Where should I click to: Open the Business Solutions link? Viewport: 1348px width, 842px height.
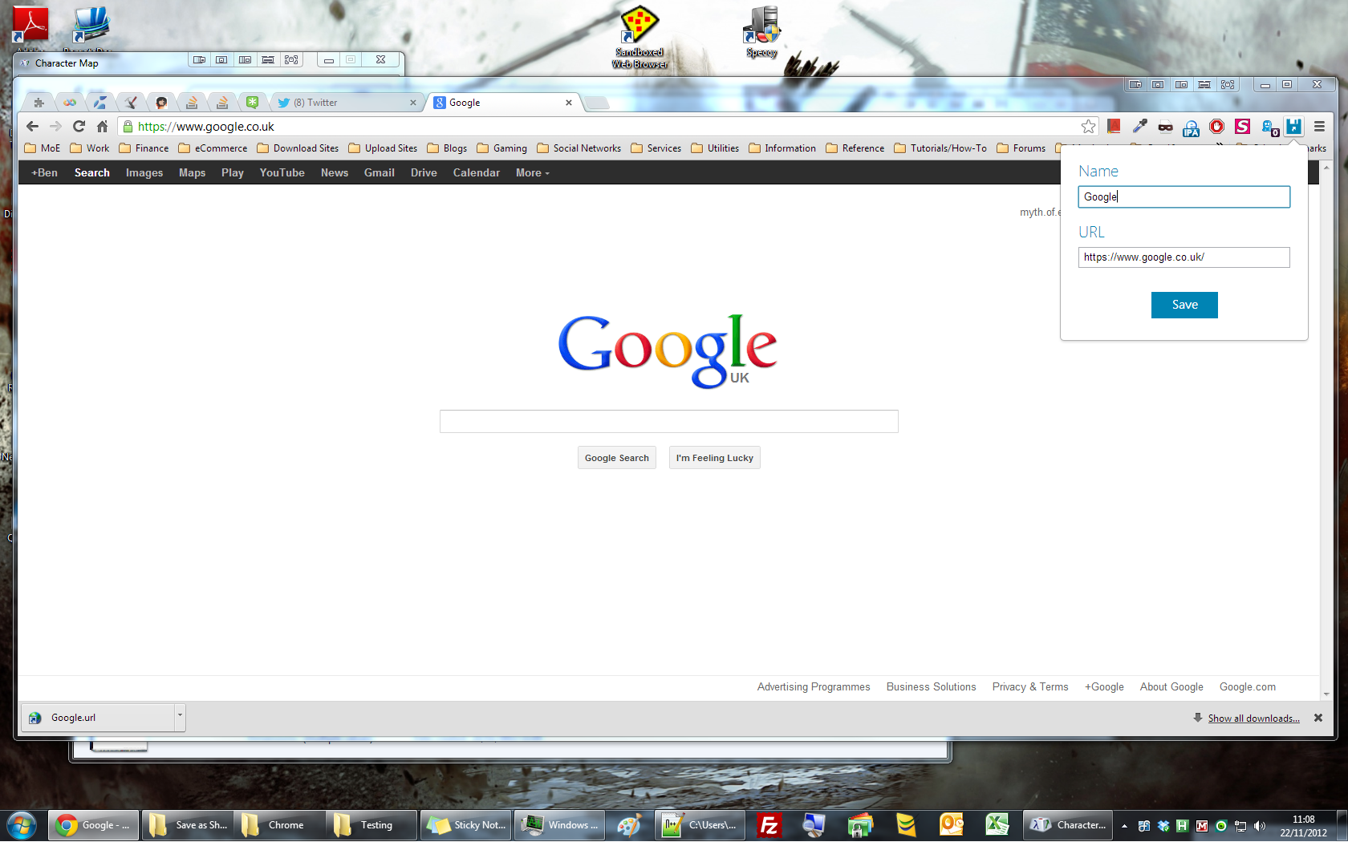click(x=931, y=687)
